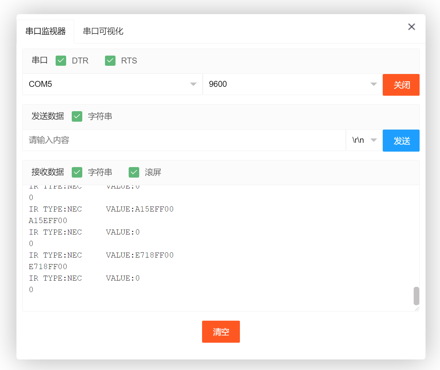Click the E718FF00 line in received data
440x370 pixels.
click(x=48, y=267)
